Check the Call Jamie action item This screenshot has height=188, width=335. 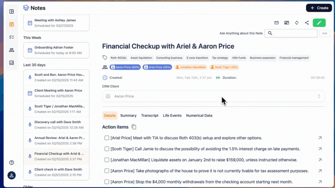[x=107, y=149]
